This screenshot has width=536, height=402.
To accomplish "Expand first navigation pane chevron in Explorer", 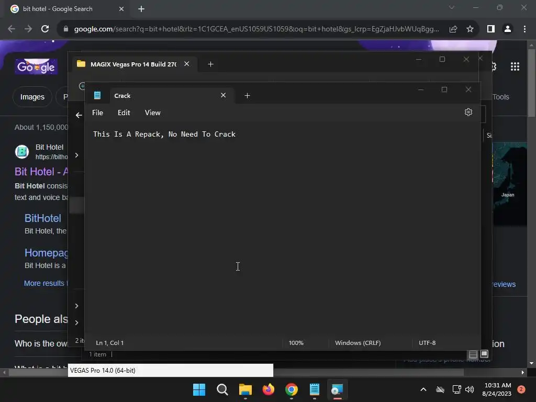I will click(76, 155).
